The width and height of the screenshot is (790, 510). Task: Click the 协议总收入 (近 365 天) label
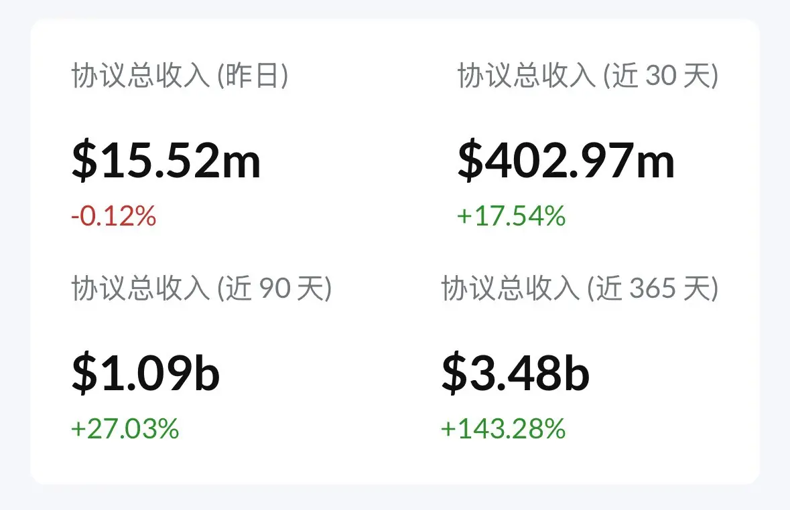click(580, 288)
